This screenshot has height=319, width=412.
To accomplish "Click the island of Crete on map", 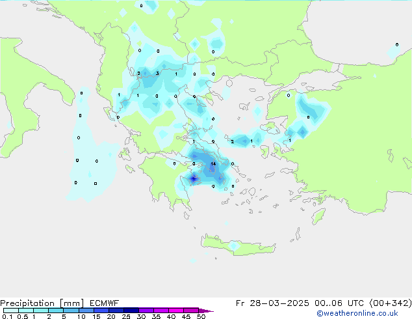I will (x=238, y=245).
